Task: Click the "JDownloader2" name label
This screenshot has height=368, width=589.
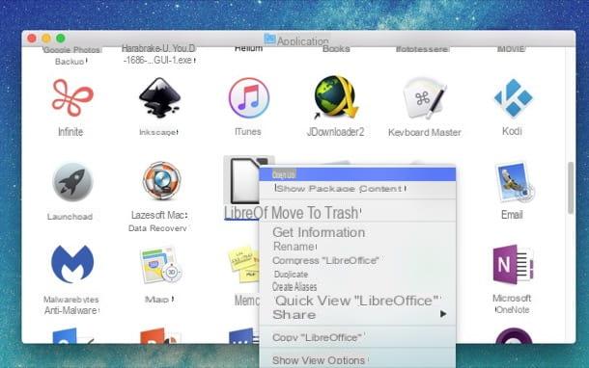Action: coord(335,132)
